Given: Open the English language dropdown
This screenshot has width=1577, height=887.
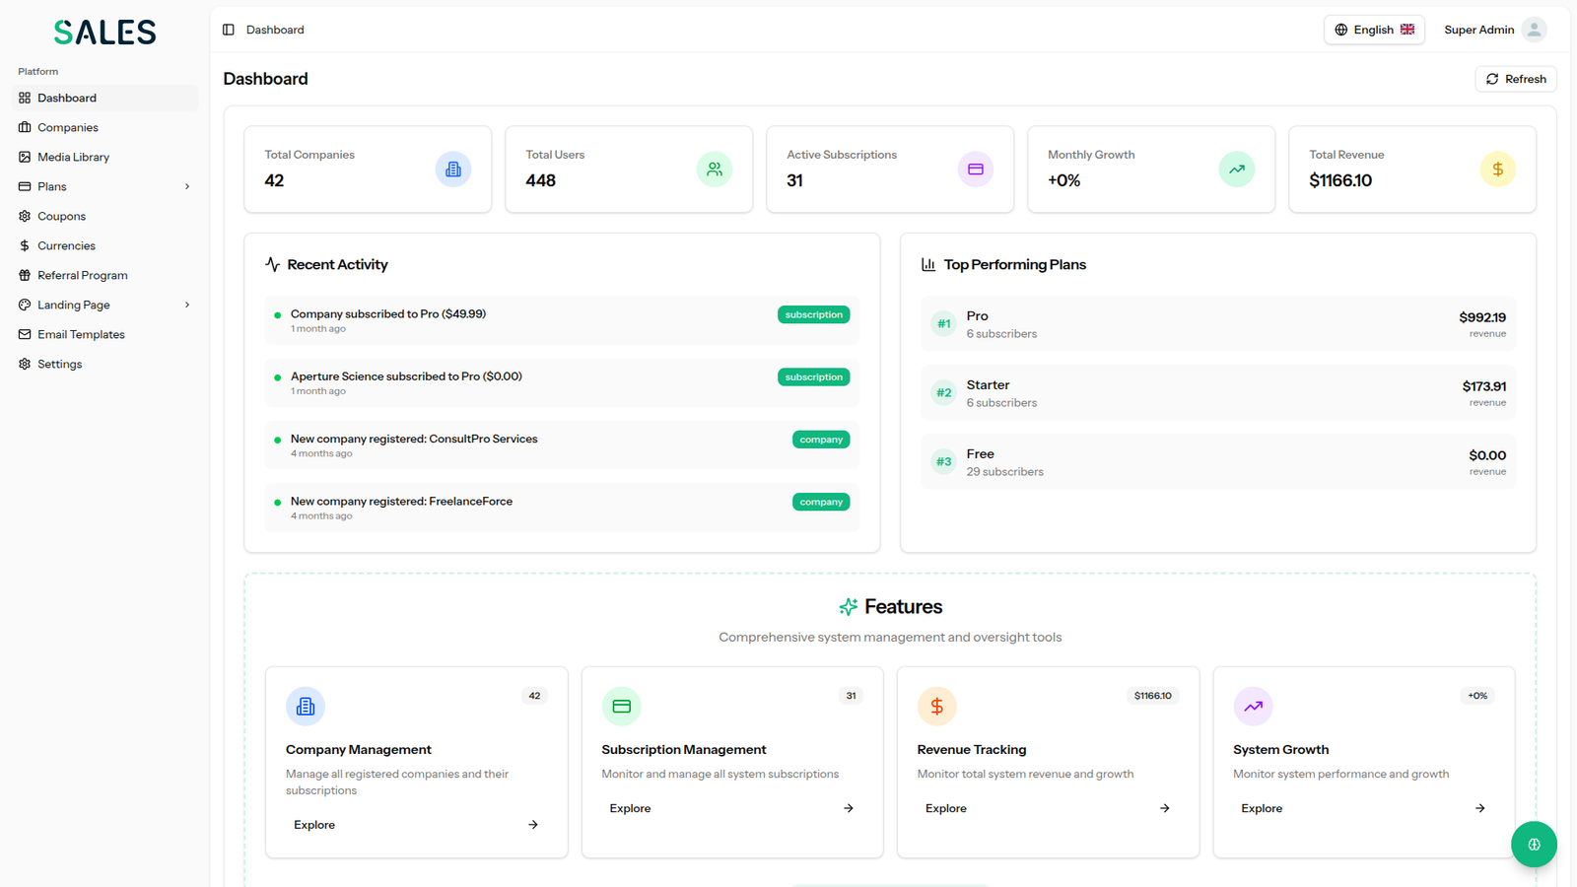Looking at the screenshot, I should pyautogui.click(x=1374, y=30).
